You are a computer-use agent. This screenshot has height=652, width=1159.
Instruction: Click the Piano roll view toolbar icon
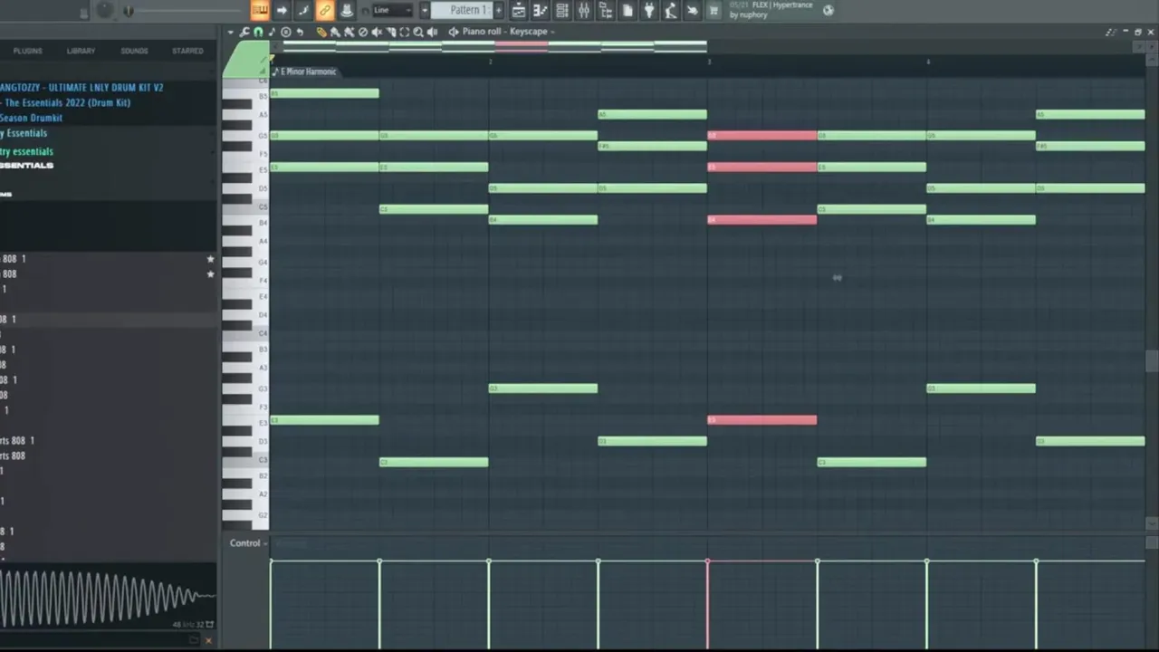(x=541, y=10)
